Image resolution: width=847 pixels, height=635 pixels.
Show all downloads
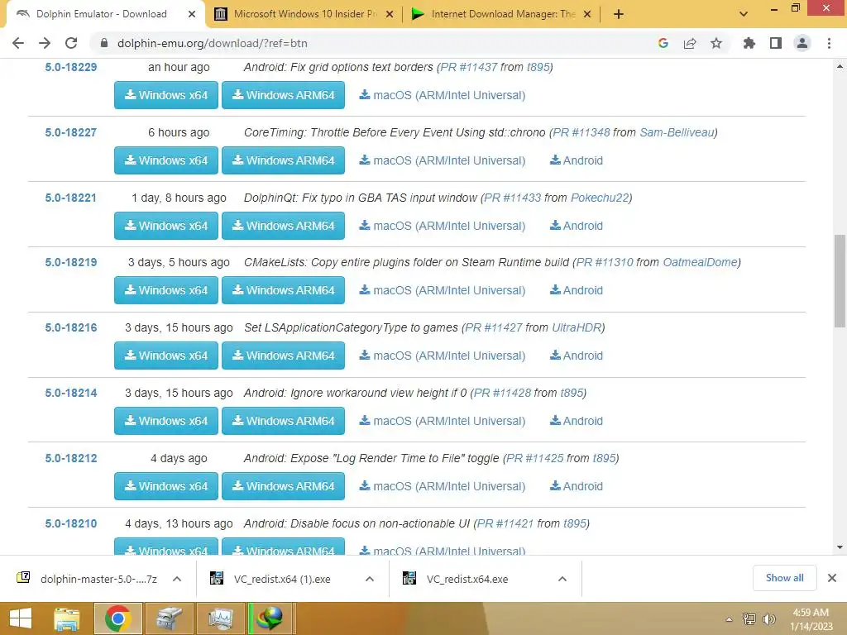click(x=784, y=578)
